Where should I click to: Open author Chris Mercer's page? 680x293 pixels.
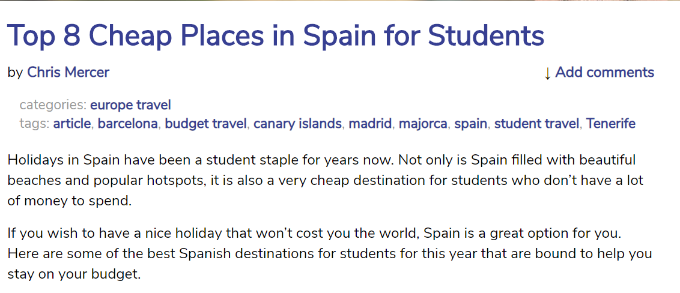[x=68, y=73]
